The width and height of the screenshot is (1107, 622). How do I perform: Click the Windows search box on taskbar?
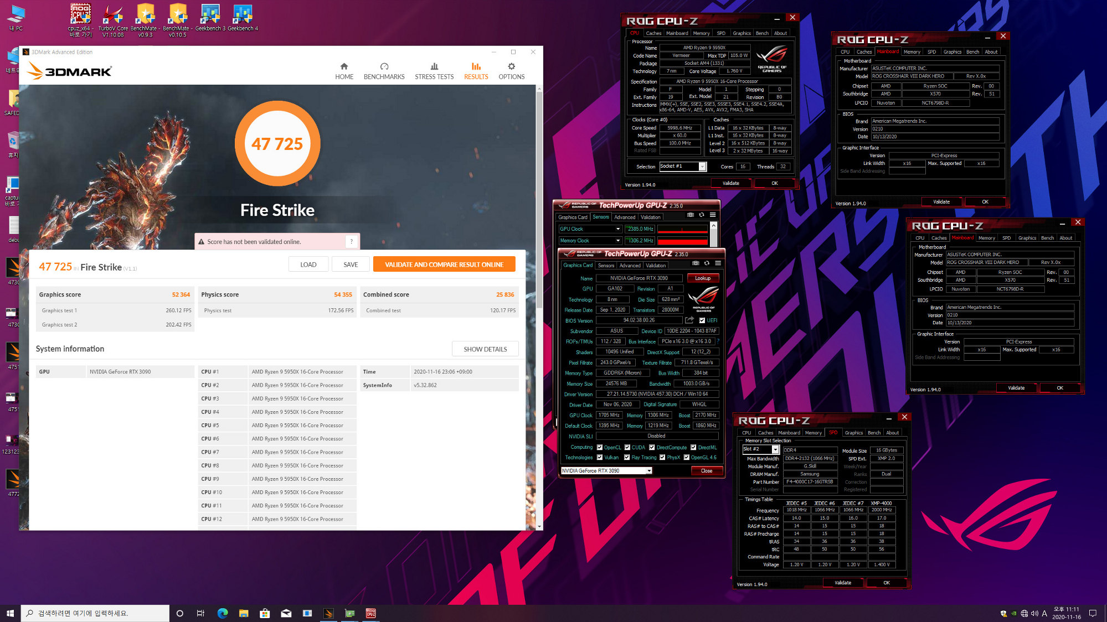tap(95, 613)
